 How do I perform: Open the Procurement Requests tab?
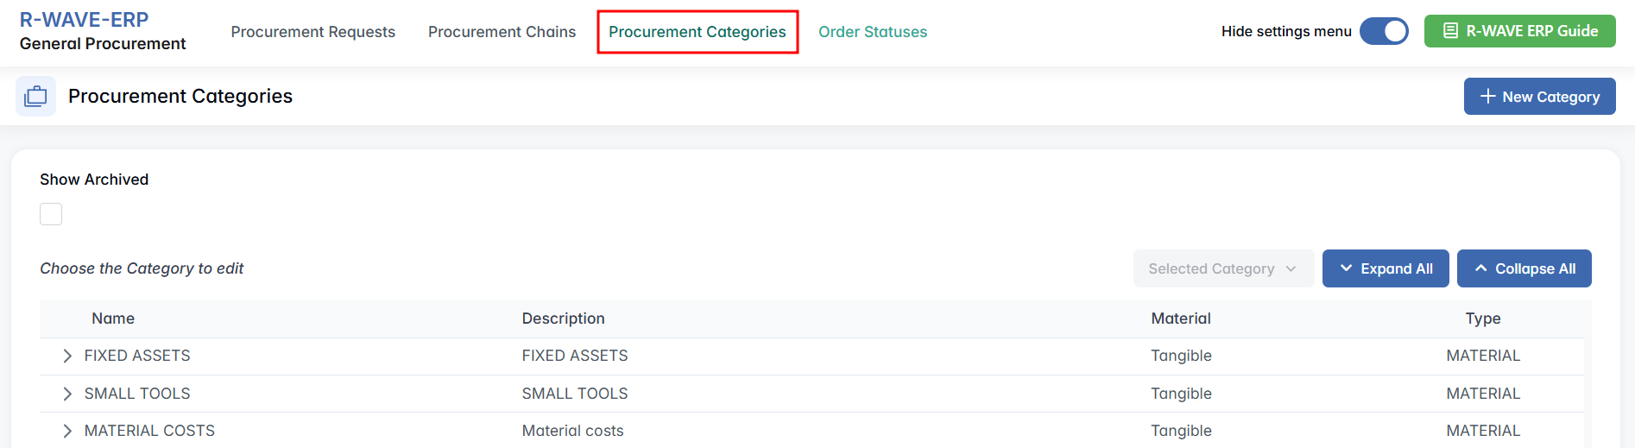pos(312,32)
